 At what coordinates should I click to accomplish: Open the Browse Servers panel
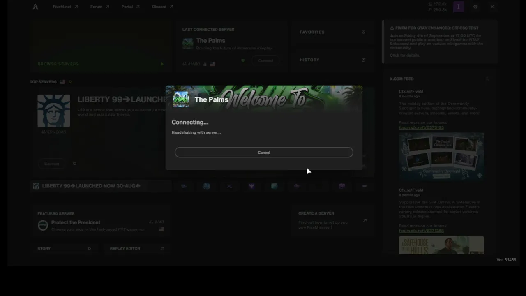pos(101,46)
